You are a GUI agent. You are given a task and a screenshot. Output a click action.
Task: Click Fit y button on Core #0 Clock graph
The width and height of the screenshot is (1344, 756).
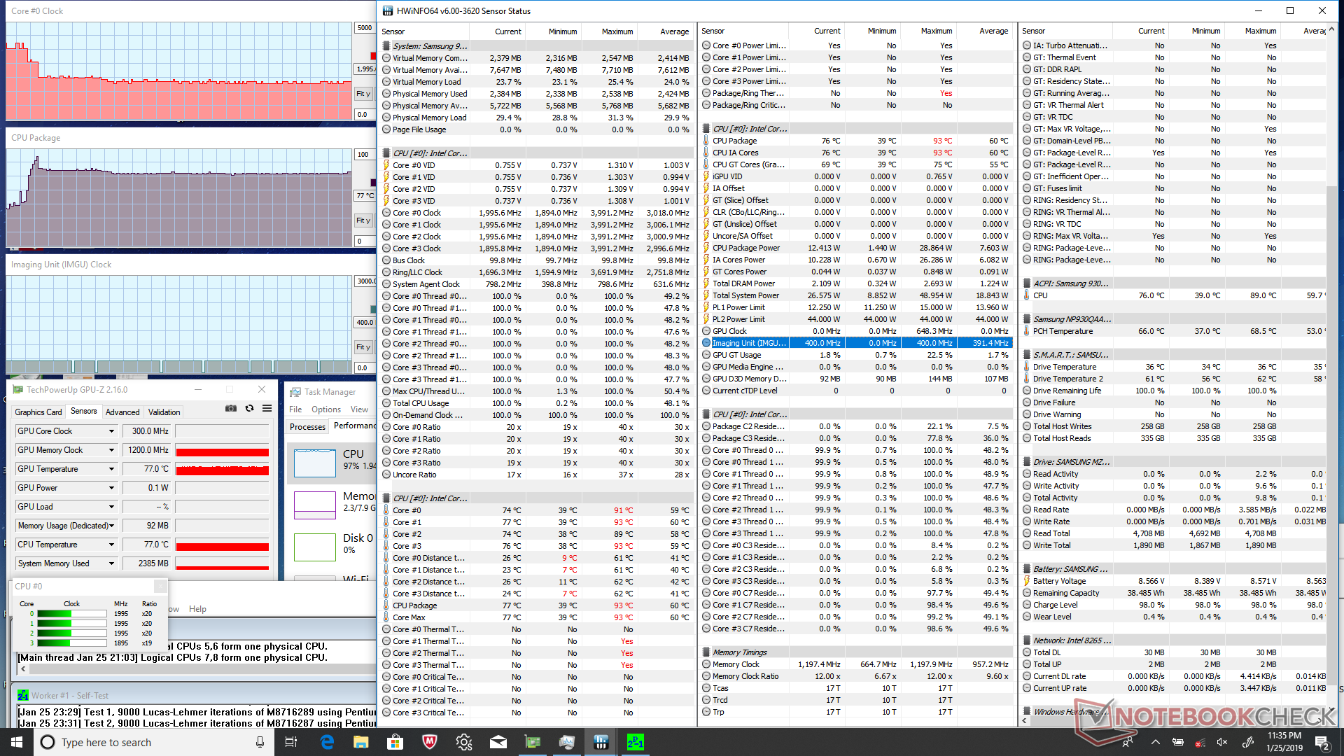coord(363,94)
